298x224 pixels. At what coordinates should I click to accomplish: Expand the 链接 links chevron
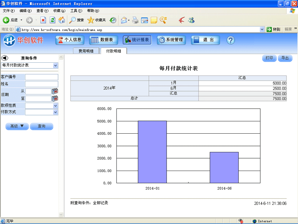pos(295,28)
